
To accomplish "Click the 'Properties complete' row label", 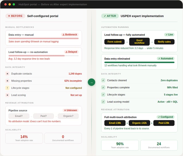I will coord(118,88).
